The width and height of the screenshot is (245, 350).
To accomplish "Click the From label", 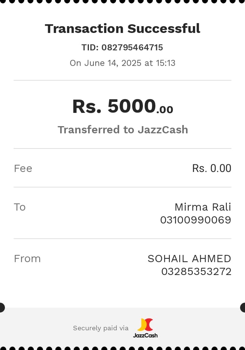I will (27, 259).
